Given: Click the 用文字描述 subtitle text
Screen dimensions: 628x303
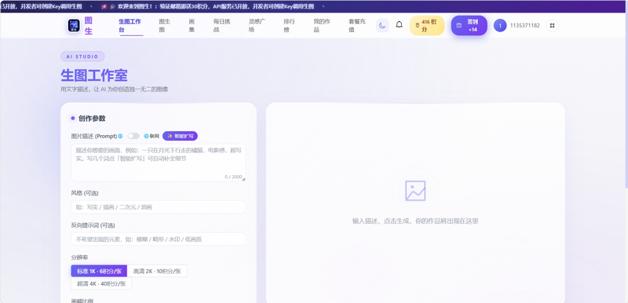Looking at the screenshot, I should click(114, 89).
